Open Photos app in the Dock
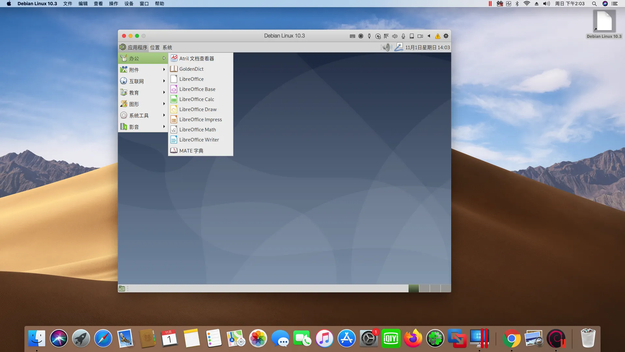 (x=258, y=339)
